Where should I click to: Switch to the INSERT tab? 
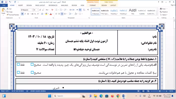tap(20, 5)
